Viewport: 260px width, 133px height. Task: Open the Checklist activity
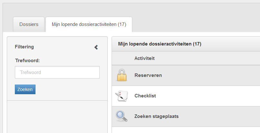[x=145, y=96]
